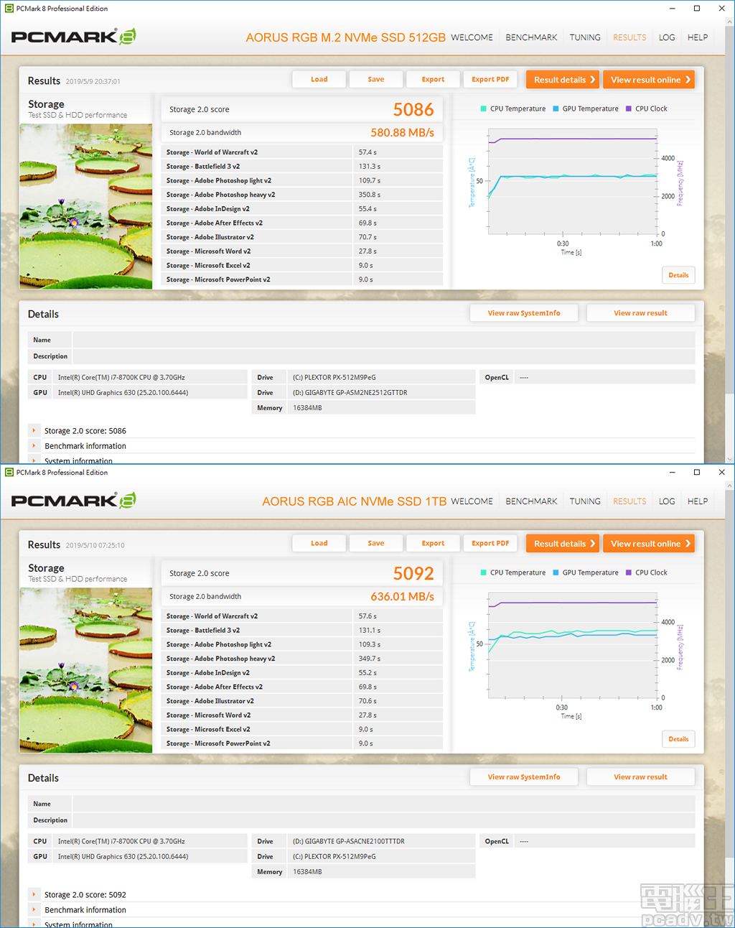Toggle GPU Temperature legend in top window
The width and height of the screenshot is (735, 928).
click(x=585, y=109)
